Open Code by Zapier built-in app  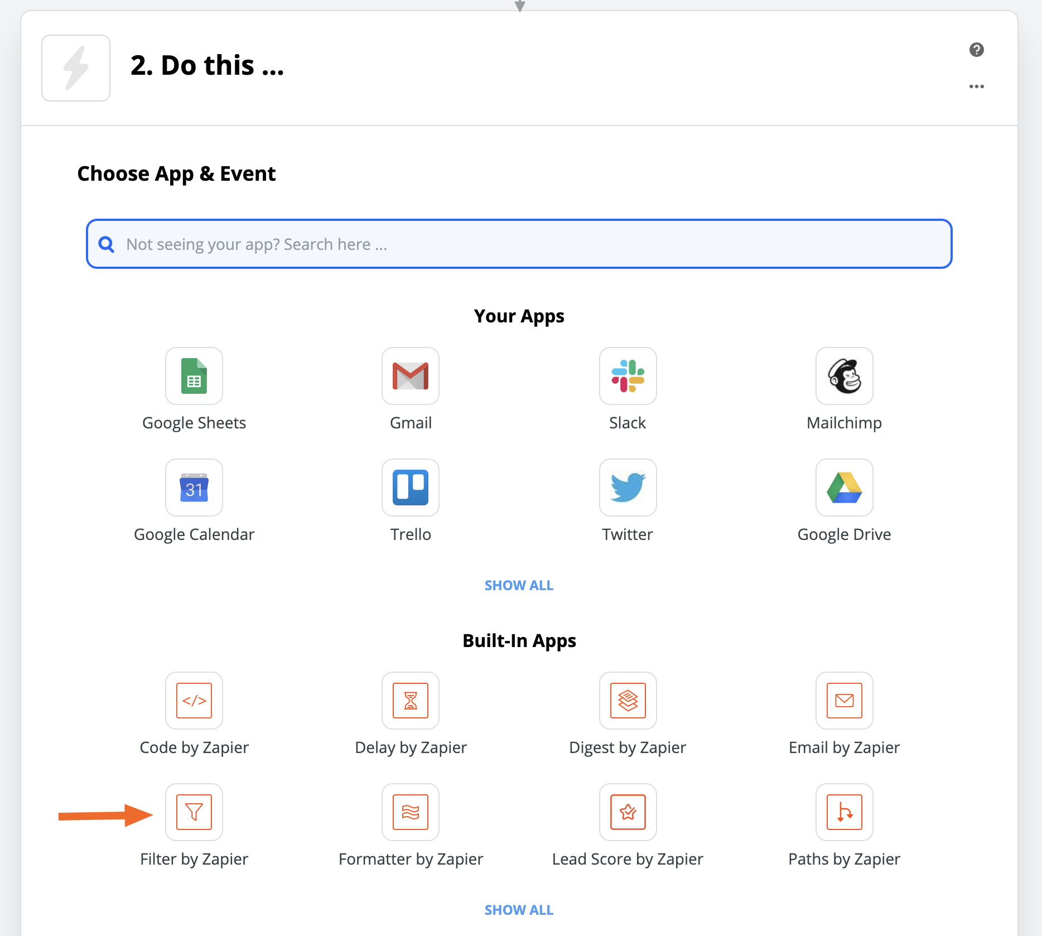[x=194, y=701]
